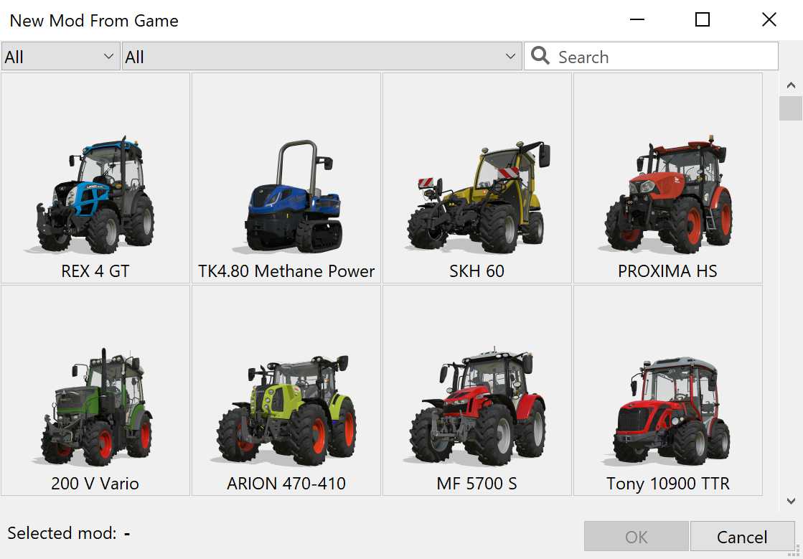Expand the wide All category dropdown
803x559 pixels.
pyautogui.click(x=322, y=56)
